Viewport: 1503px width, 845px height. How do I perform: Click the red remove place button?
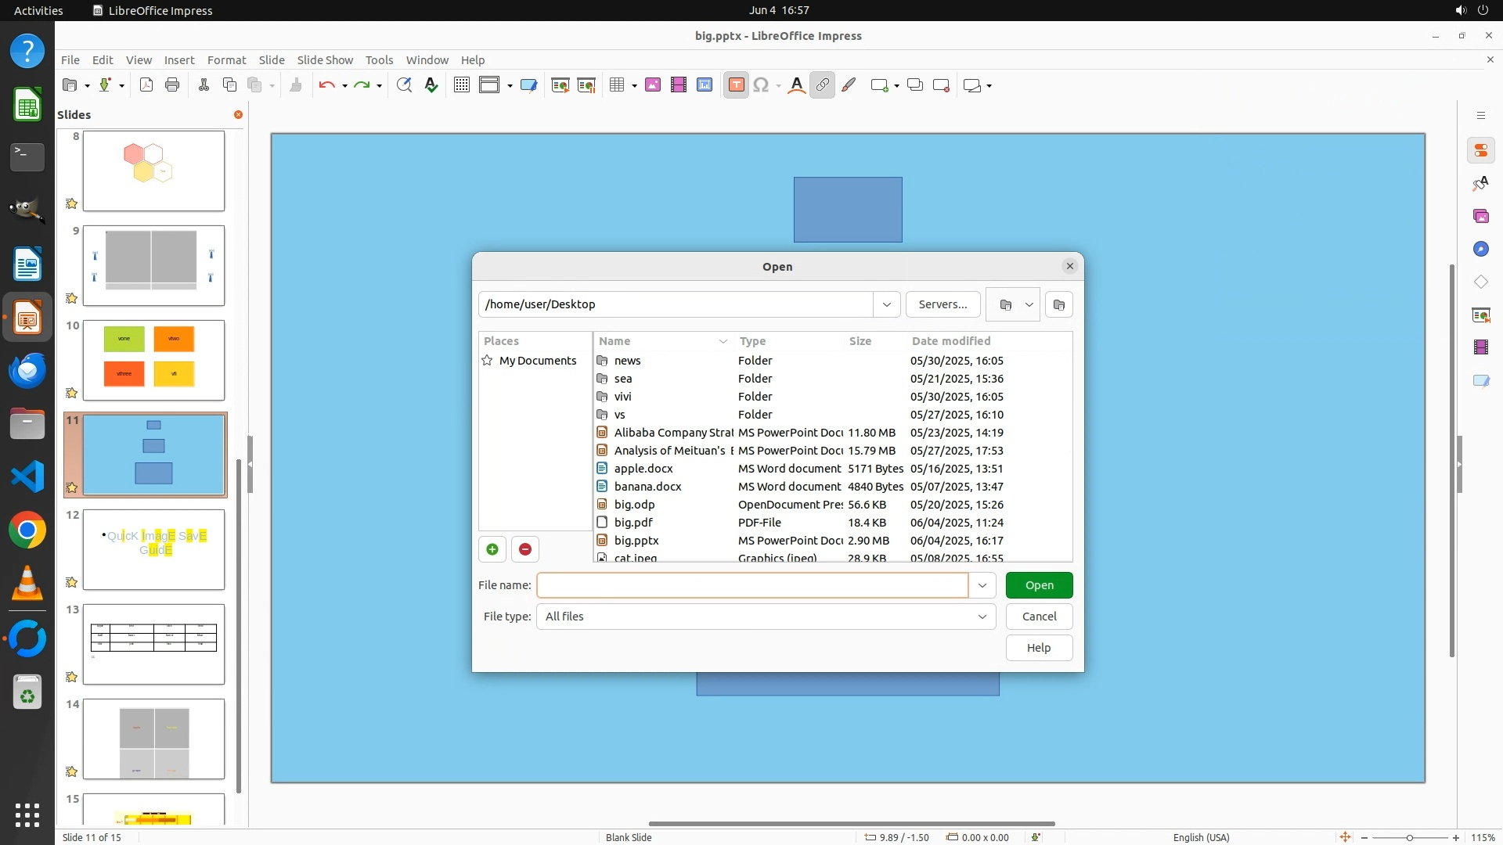coord(525,549)
